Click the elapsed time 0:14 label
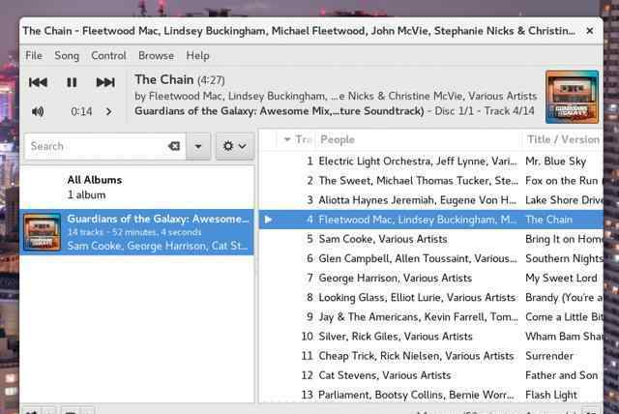This screenshot has width=619, height=414. point(81,111)
